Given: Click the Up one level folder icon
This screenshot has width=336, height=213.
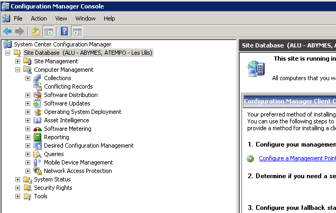Looking at the screenshot, I should [x=36, y=32].
